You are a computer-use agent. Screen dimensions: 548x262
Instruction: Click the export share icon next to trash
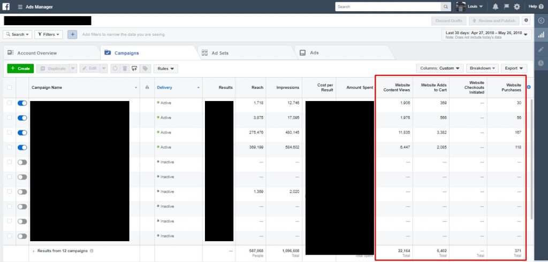point(134,68)
